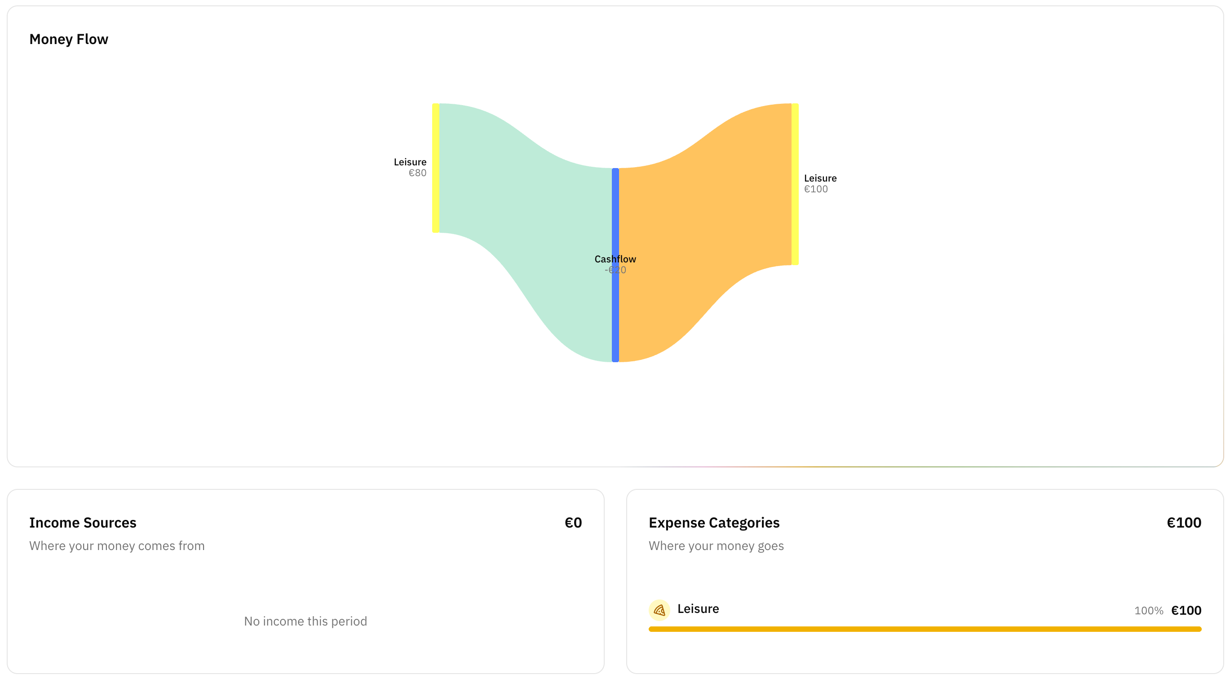1230x679 pixels.
Task: Click the Leisure €80 label
Action: pos(410,167)
